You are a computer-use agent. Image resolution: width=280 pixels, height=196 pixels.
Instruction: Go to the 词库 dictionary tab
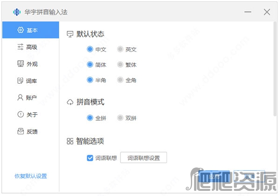pyautogui.click(x=30, y=81)
